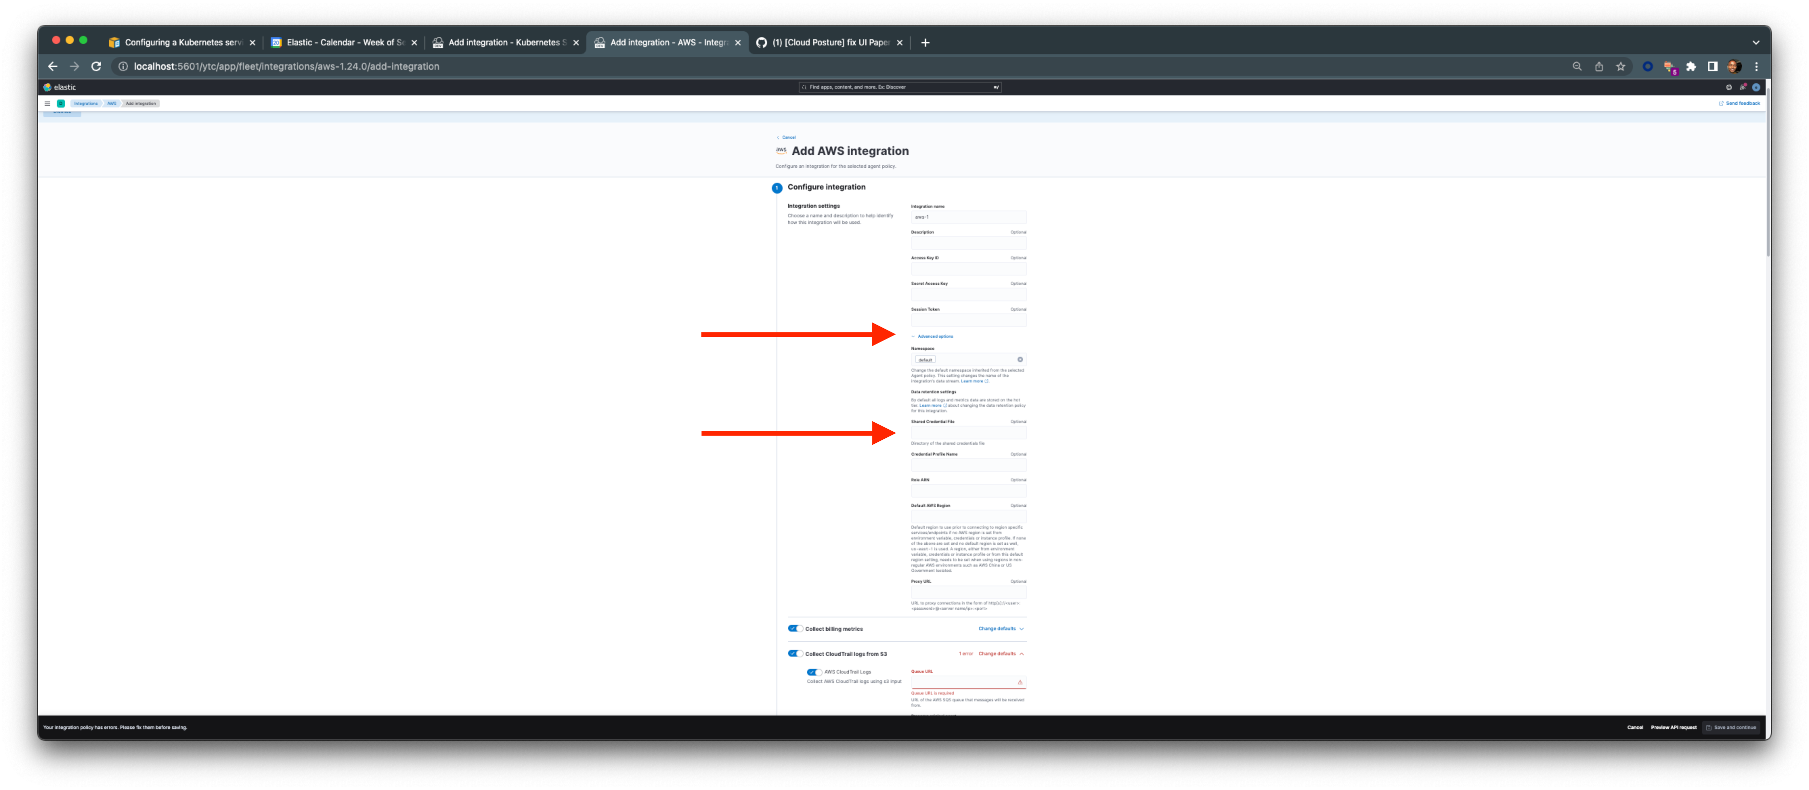The image size is (1809, 790).
Task: Click the Cancel link above page title
Action: point(786,138)
